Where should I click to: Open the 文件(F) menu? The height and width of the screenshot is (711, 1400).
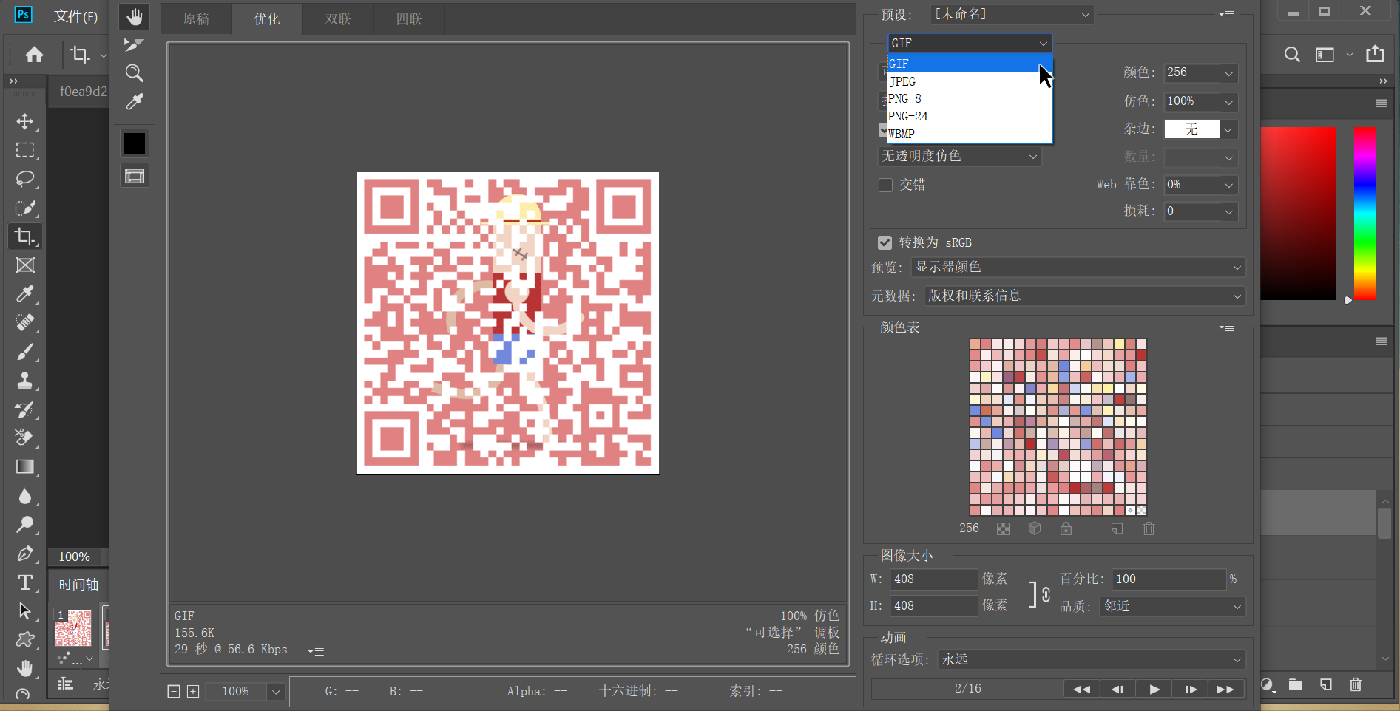75,16
